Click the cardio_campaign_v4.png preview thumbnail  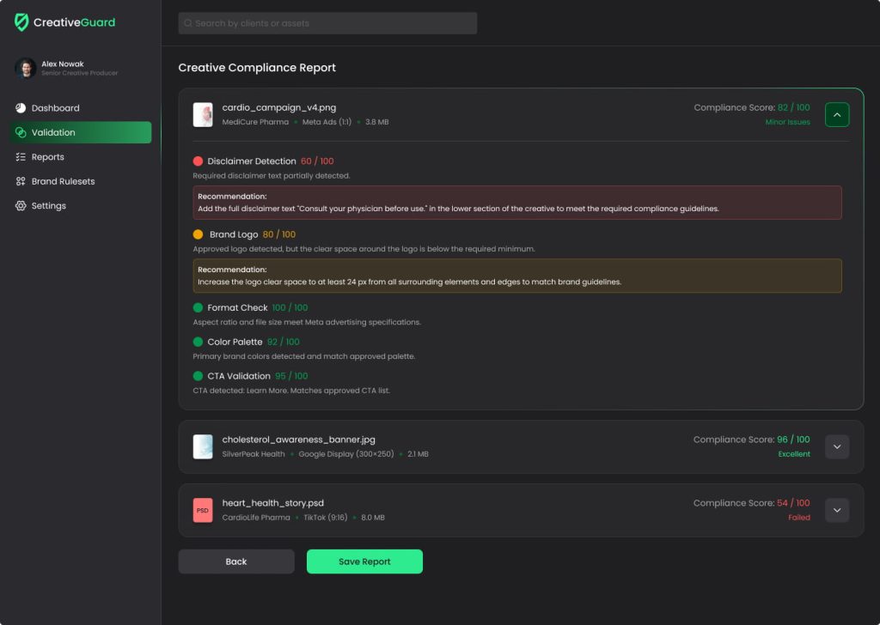click(x=202, y=114)
